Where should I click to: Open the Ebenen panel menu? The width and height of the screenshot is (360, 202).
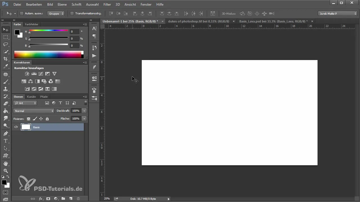point(85,97)
